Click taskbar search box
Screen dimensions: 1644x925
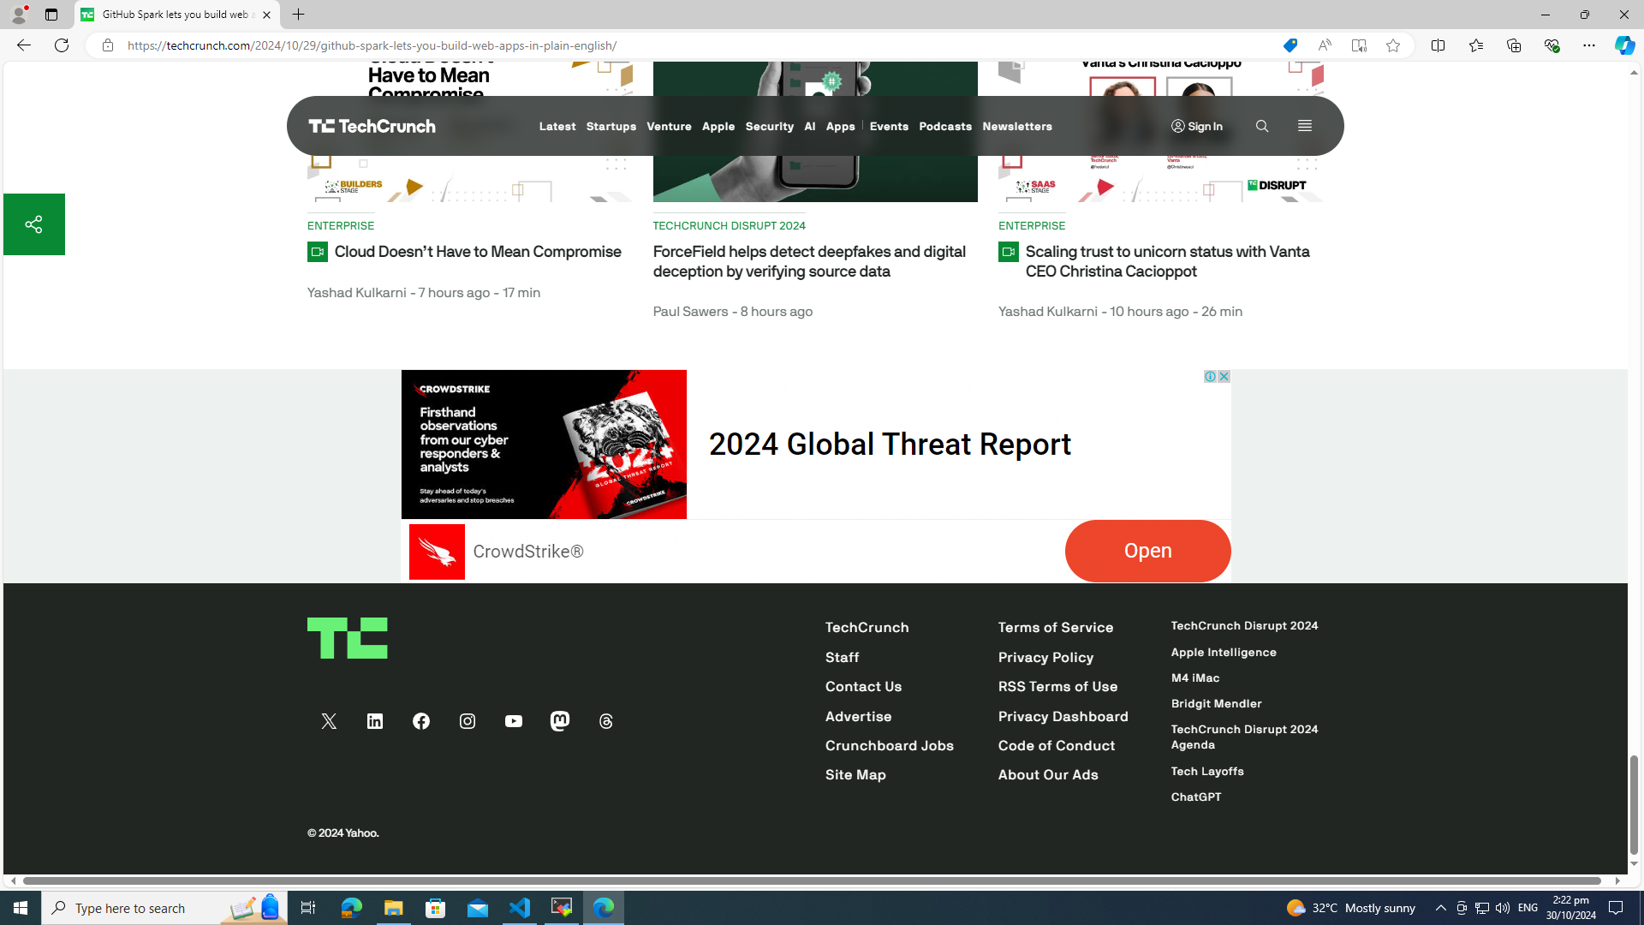click(x=163, y=908)
